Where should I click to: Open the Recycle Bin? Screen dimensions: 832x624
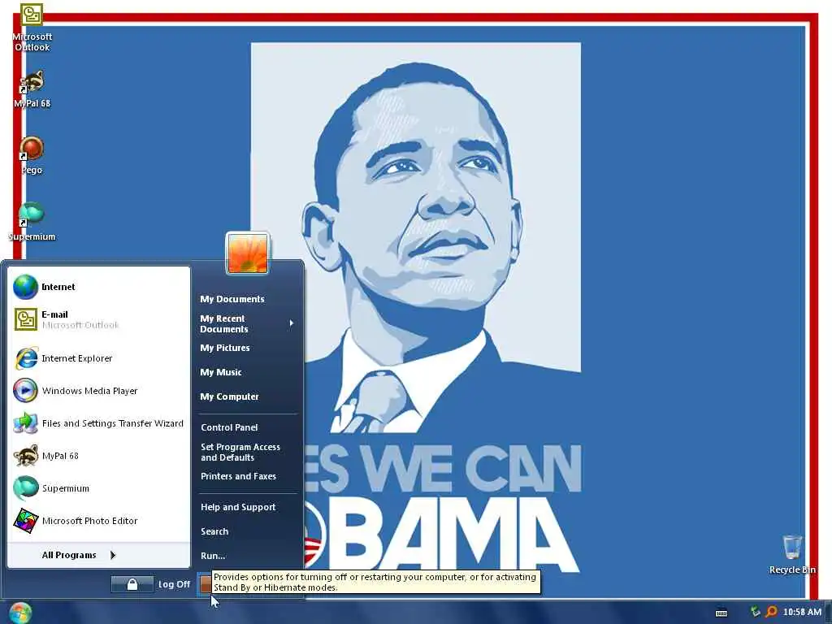(791, 554)
